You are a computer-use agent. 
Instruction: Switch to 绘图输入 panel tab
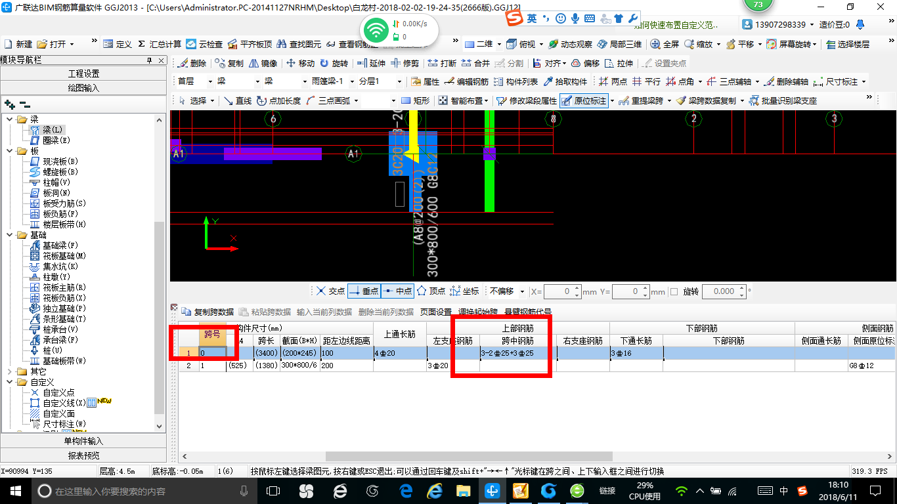(83, 87)
